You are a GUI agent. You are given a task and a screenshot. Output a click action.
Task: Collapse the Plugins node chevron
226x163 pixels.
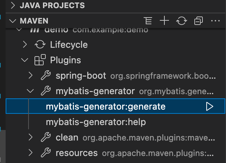pos(25,60)
